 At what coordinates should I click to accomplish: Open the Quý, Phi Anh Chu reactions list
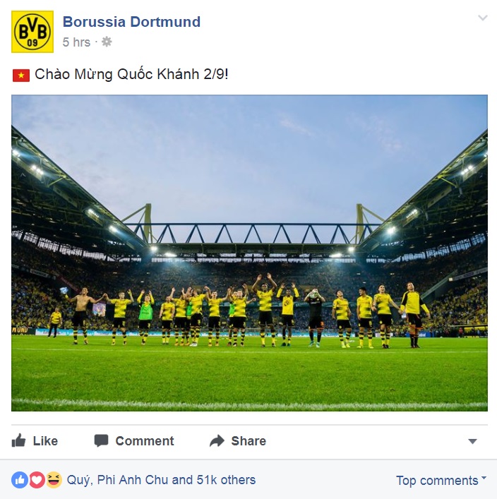[161, 480]
